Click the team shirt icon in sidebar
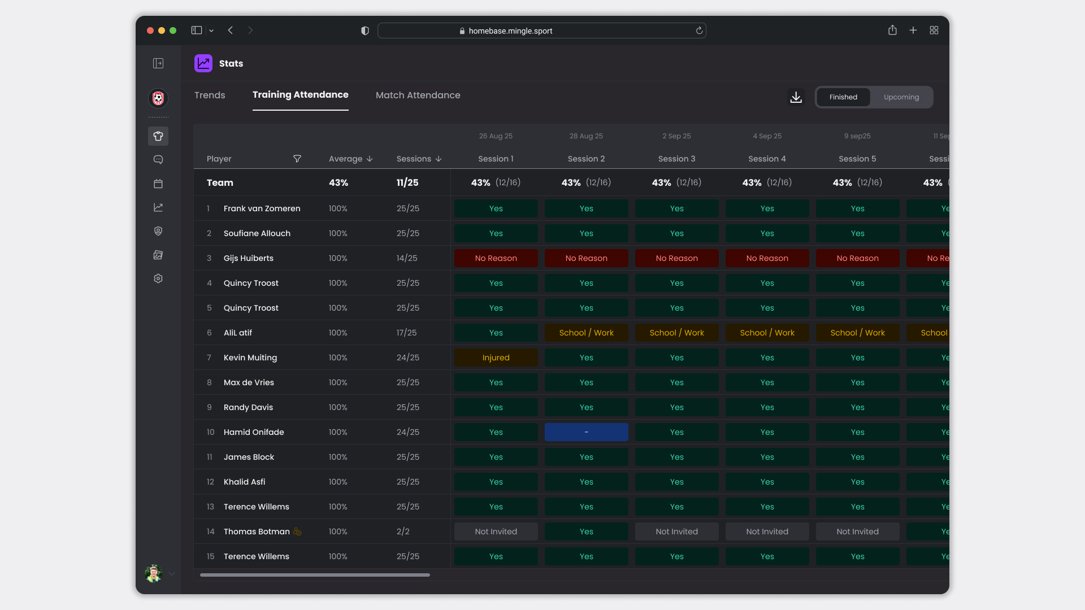 [158, 136]
